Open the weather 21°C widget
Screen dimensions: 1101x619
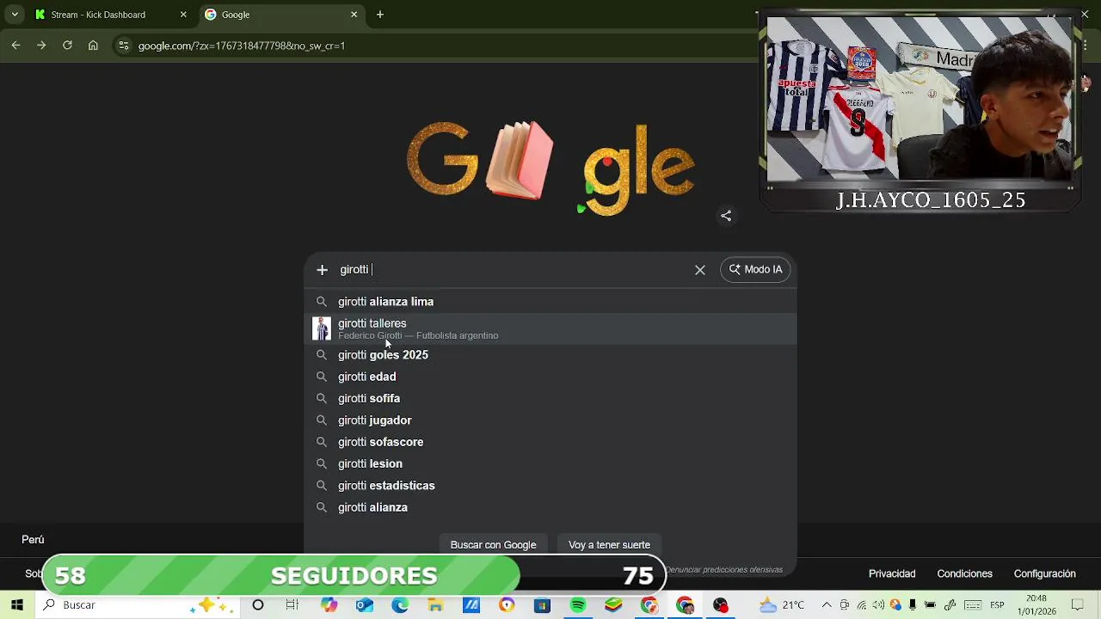[781, 605]
